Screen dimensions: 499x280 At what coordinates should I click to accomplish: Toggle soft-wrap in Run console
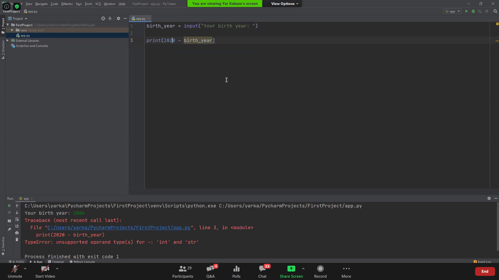[17, 219]
